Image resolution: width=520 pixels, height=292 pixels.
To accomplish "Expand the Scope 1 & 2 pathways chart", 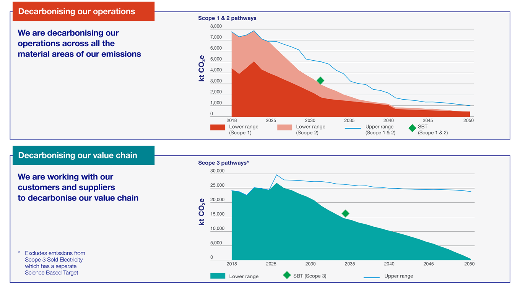I will pyautogui.click(x=227, y=18).
